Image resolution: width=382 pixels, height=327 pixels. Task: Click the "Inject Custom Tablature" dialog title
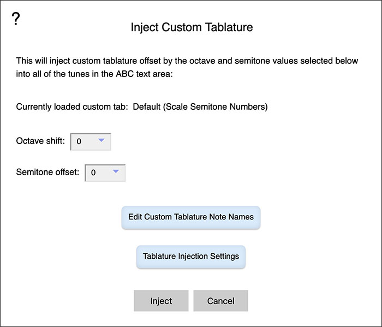(192, 27)
